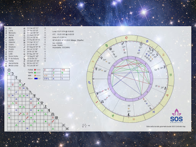Select the green Capricorn sign on the wheel
The width and height of the screenshot is (196, 147).
[113, 116]
